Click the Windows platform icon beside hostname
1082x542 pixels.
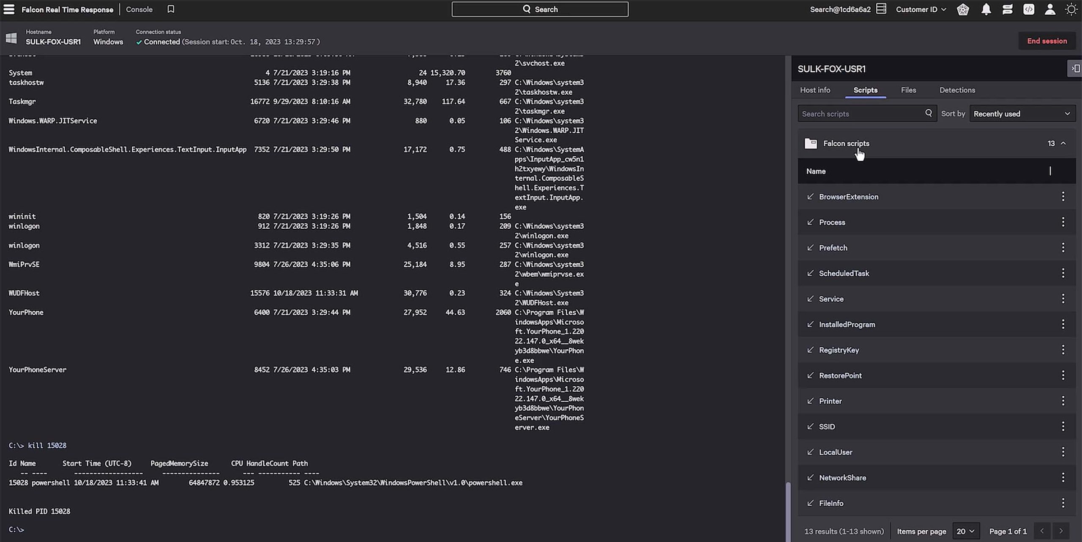[11, 37]
